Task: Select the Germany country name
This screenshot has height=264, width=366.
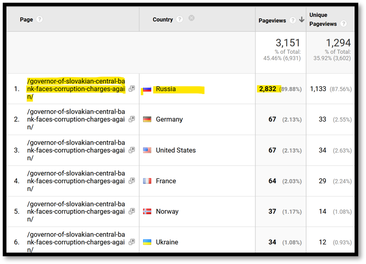Action: (169, 119)
